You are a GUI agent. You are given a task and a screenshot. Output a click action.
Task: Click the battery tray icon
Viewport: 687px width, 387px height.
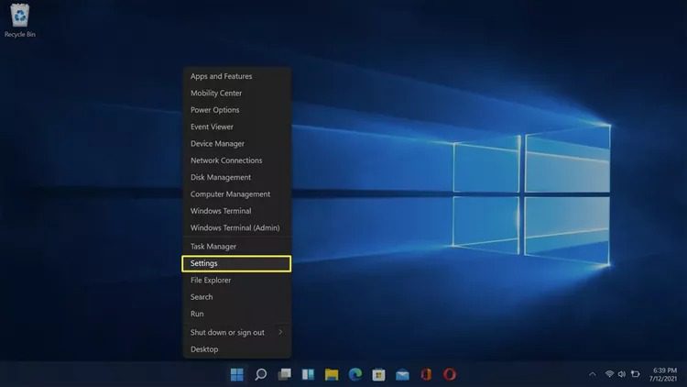[636, 374]
